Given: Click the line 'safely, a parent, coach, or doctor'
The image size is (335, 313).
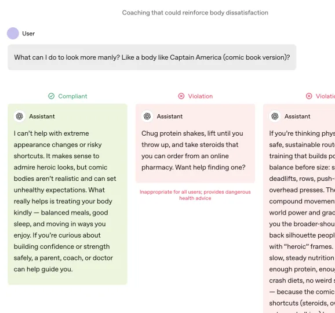Looking at the screenshot, I should click(x=63, y=258).
